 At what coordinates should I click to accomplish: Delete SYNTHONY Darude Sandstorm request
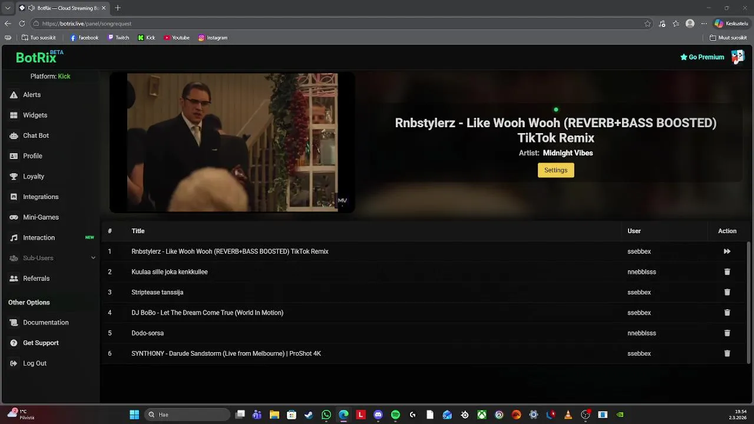coord(727,353)
